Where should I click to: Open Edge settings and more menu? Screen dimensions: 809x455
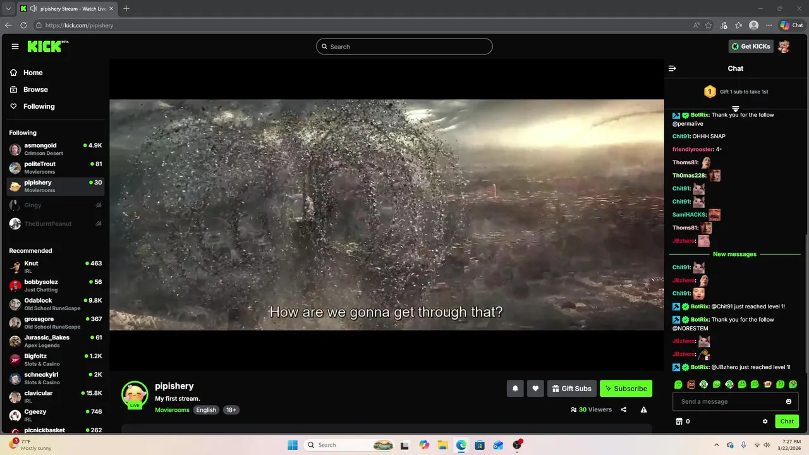[x=769, y=25]
